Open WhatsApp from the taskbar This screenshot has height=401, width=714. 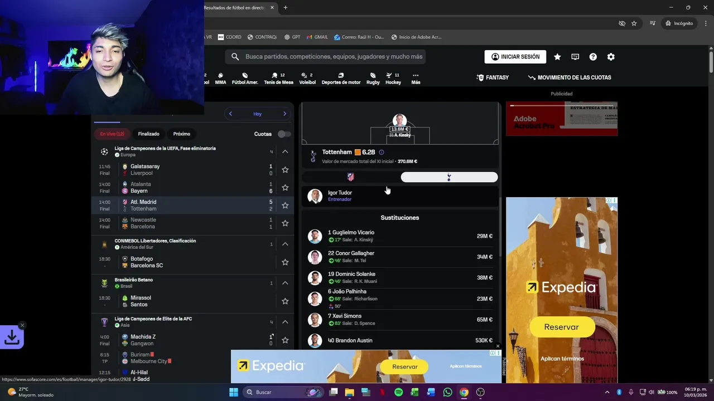pyautogui.click(x=447, y=392)
